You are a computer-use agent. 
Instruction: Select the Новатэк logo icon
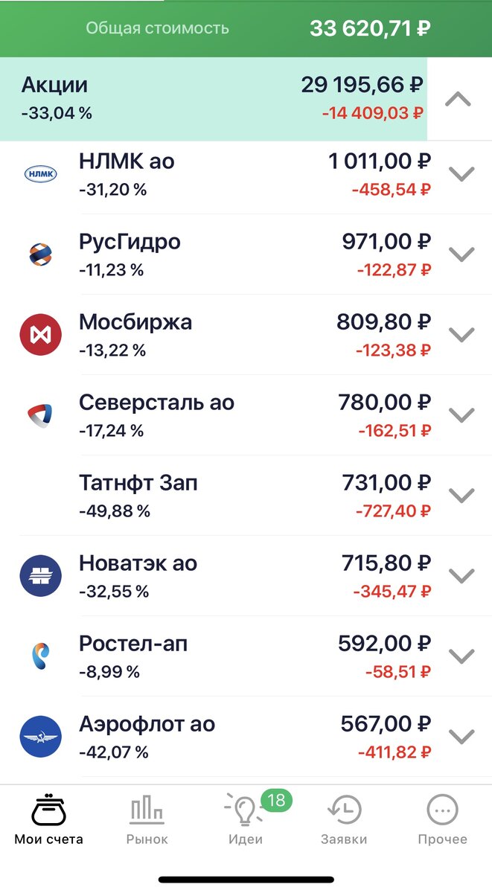41,574
